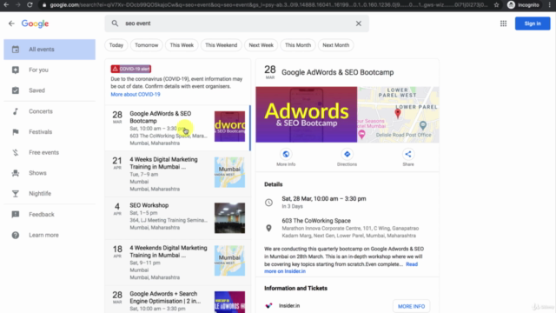Click the browser address bar URL
This screenshot has height=313, width=556.
click(x=269, y=5)
